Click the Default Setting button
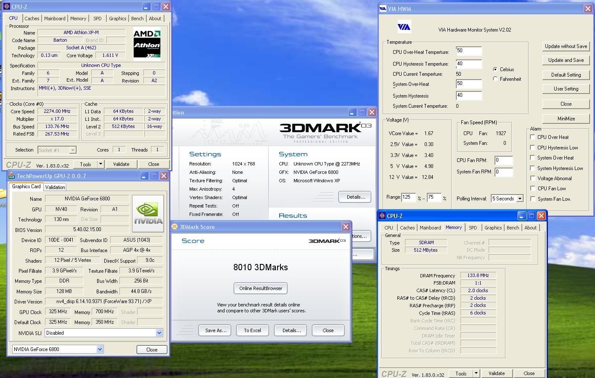The height and width of the screenshot is (378, 595). [x=566, y=75]
